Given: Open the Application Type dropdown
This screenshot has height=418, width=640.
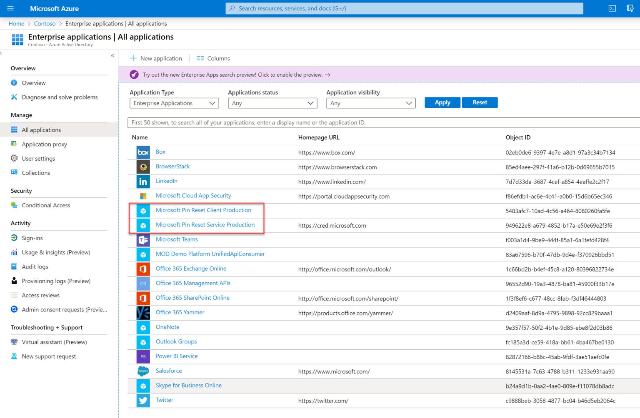Looking at the screenshot, I should [174, 103].
